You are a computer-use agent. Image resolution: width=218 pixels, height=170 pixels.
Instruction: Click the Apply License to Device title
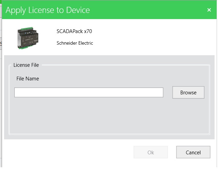click(48, 10)
